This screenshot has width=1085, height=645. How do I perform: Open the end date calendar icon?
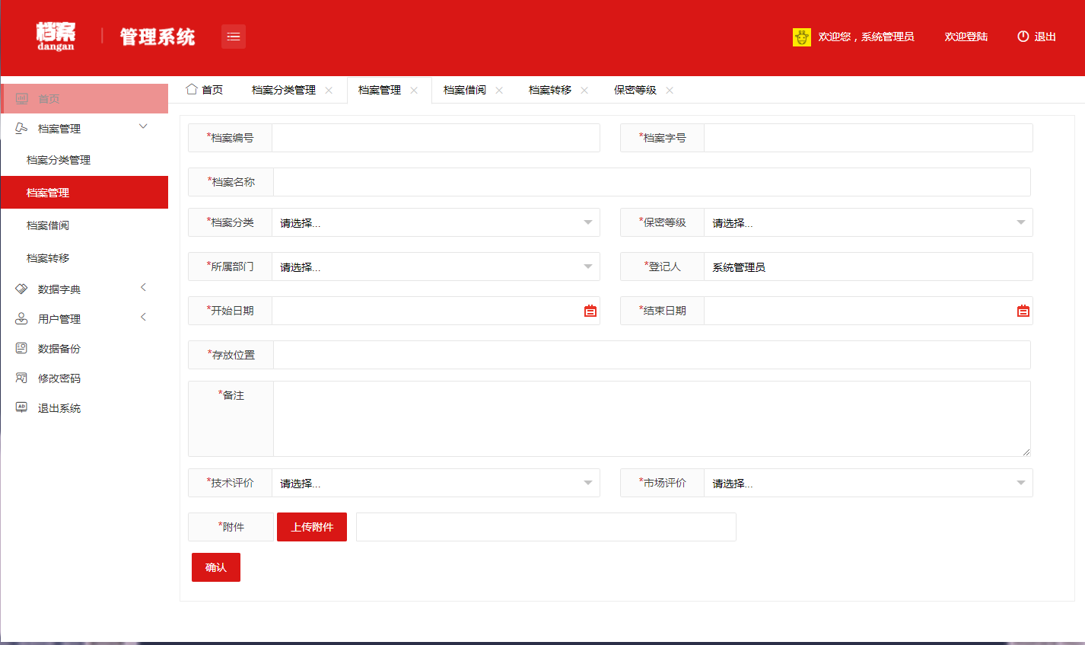(x=1023, y=311)
